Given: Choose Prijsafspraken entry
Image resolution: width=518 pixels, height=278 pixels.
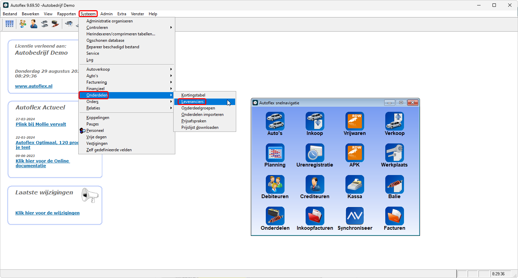Looking at the screenshot, I should pos(205,121).
